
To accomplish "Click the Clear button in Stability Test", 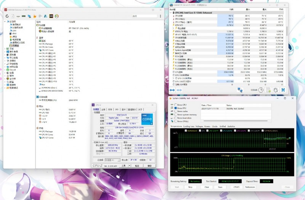I will pyautogui.click(x=207, y=187).
